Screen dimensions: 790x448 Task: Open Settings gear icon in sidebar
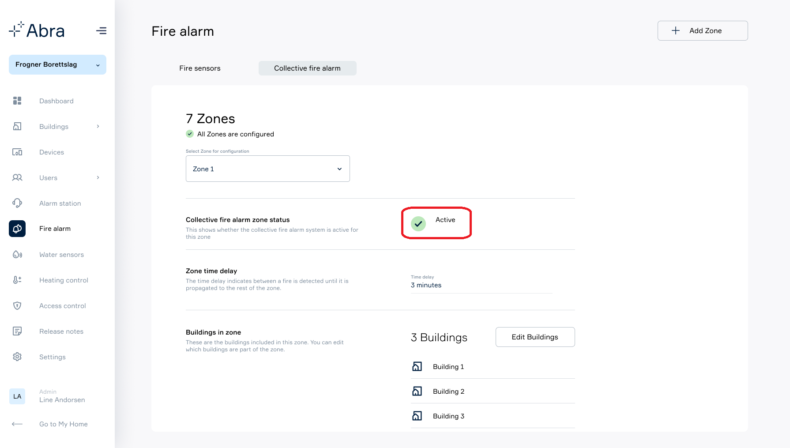coord(17,357)
